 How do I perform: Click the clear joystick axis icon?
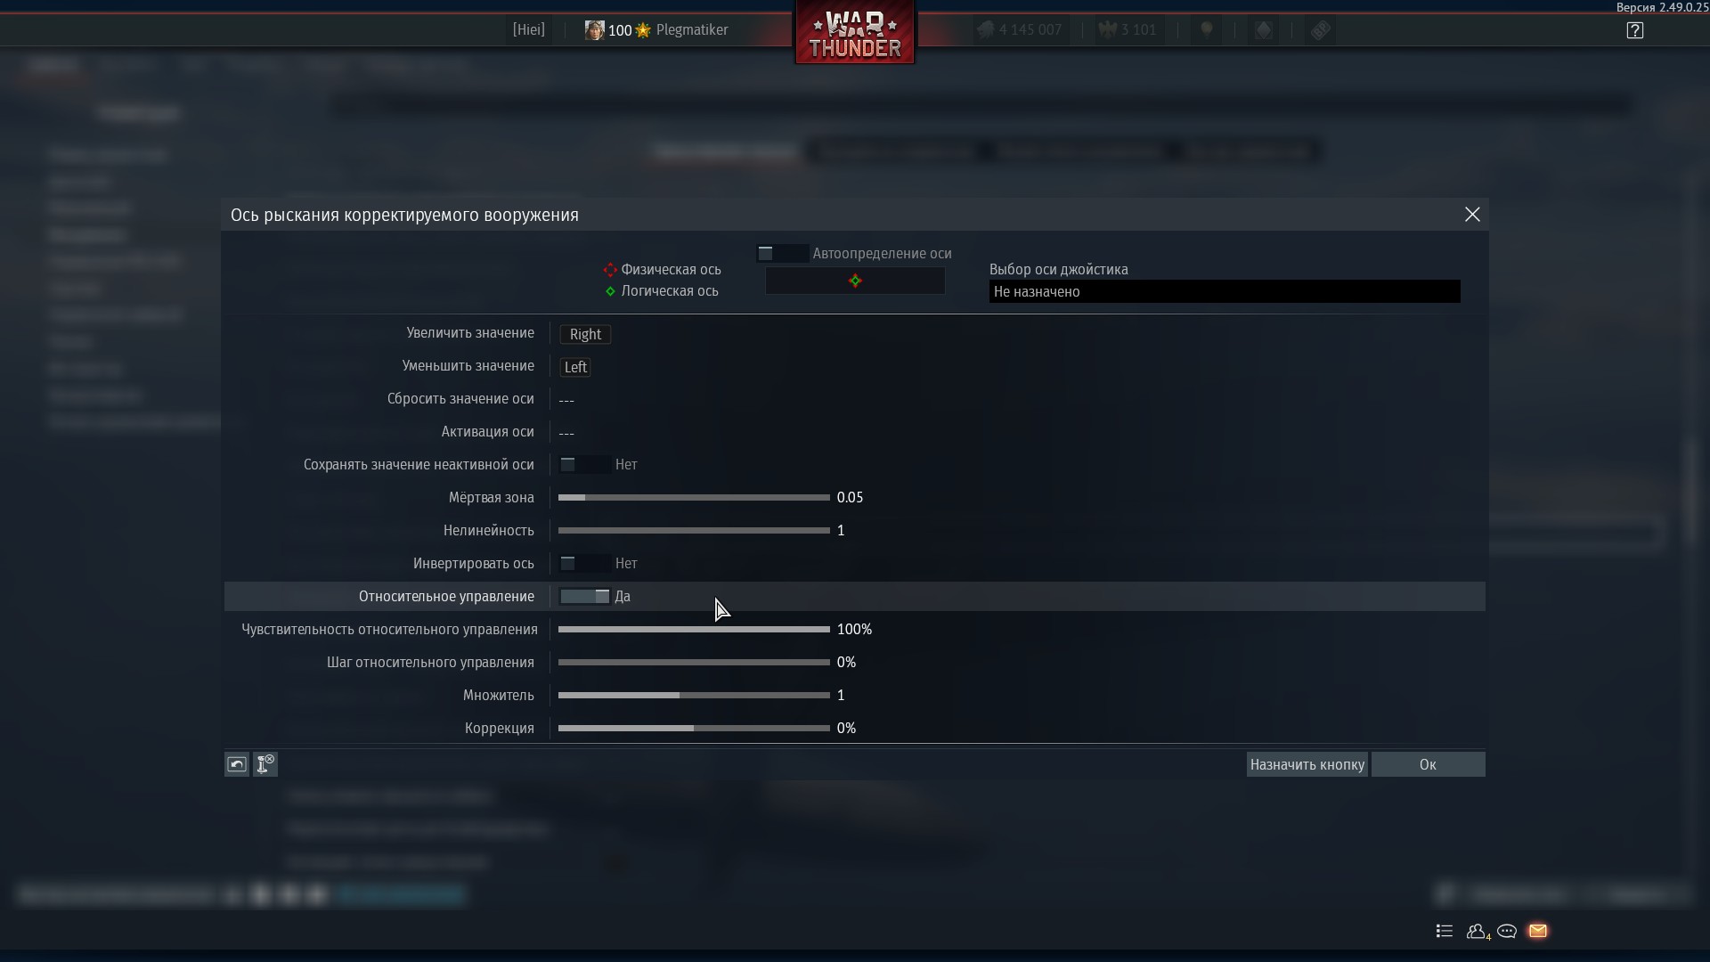[265, 764]
